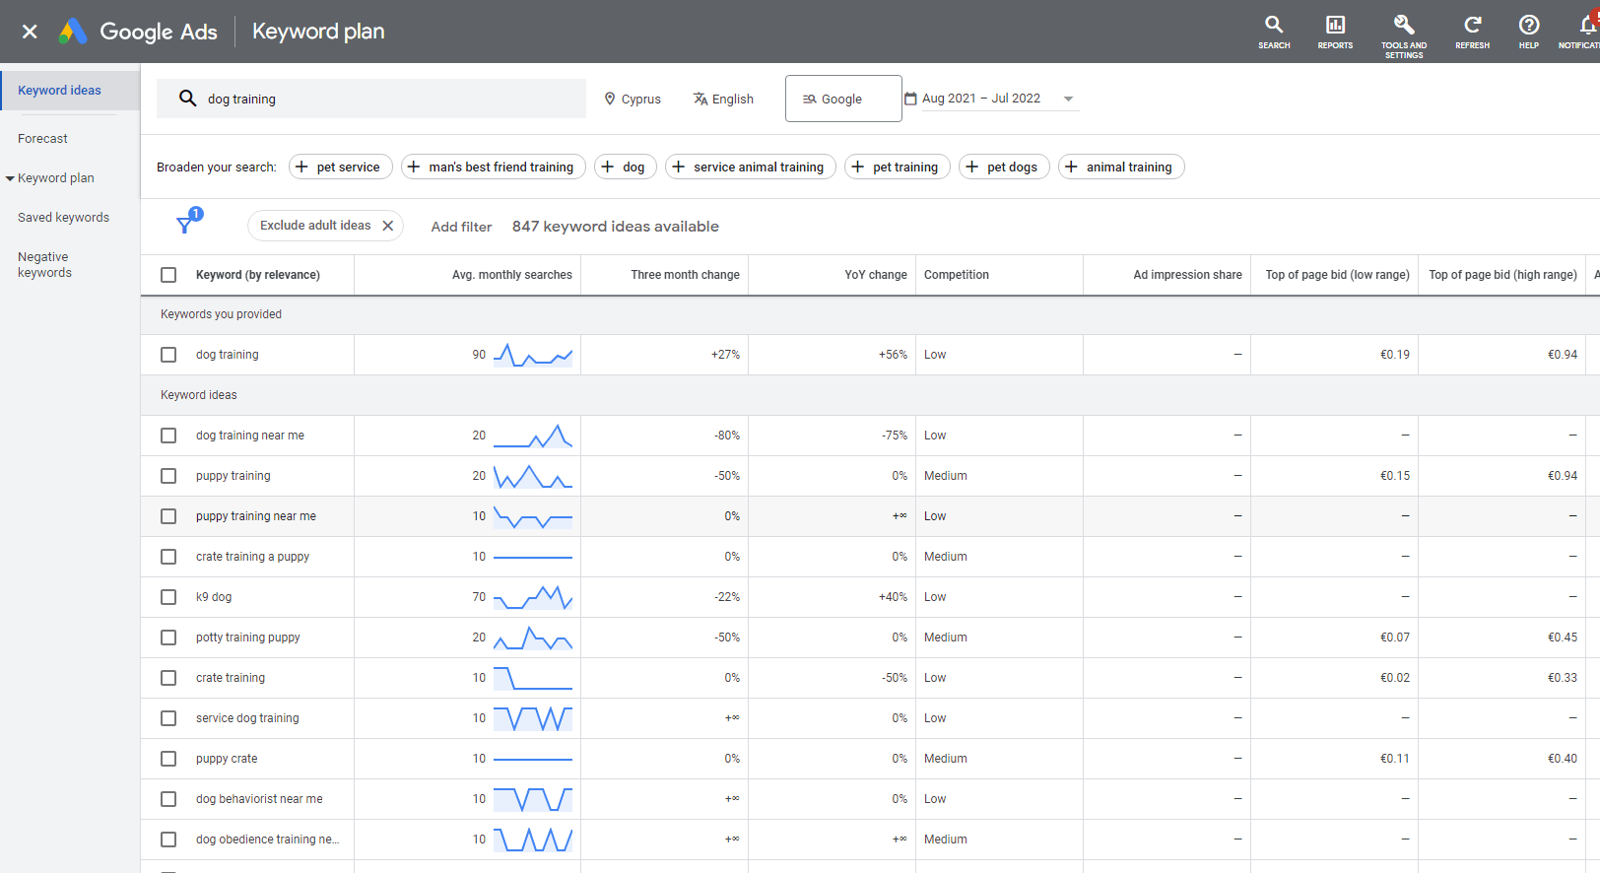Click the 'dog training' search field

click(371, 99)
